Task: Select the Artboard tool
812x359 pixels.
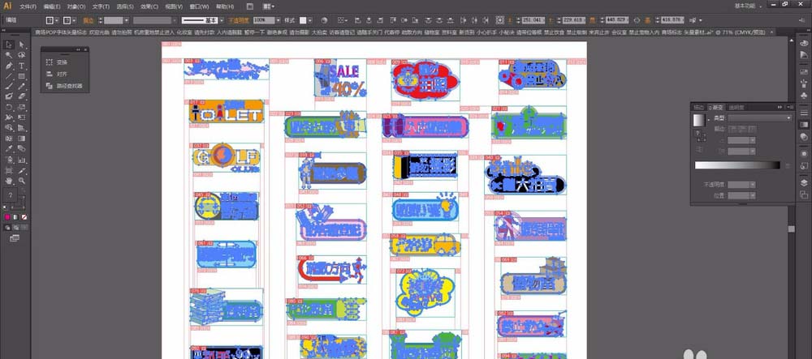Action: coord(9,169)
